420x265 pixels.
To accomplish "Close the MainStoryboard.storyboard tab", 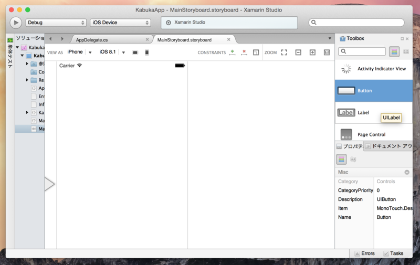I will pos(228,39).
